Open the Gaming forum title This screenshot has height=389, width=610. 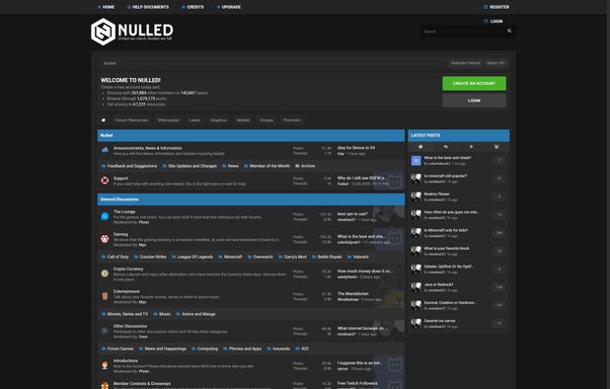click(120, 235)
